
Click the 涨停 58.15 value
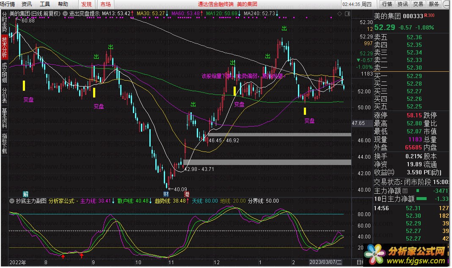click(x=414, y=115)
